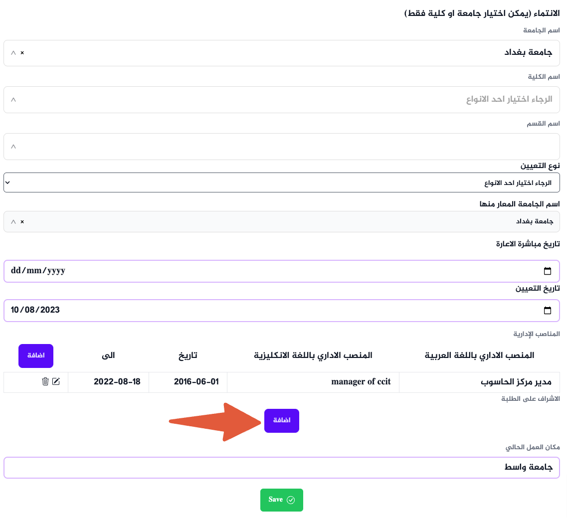Screen dimensions: 567x527
Task: Click the مكان العمل الحالي input field
Action: tap(282, 468)
